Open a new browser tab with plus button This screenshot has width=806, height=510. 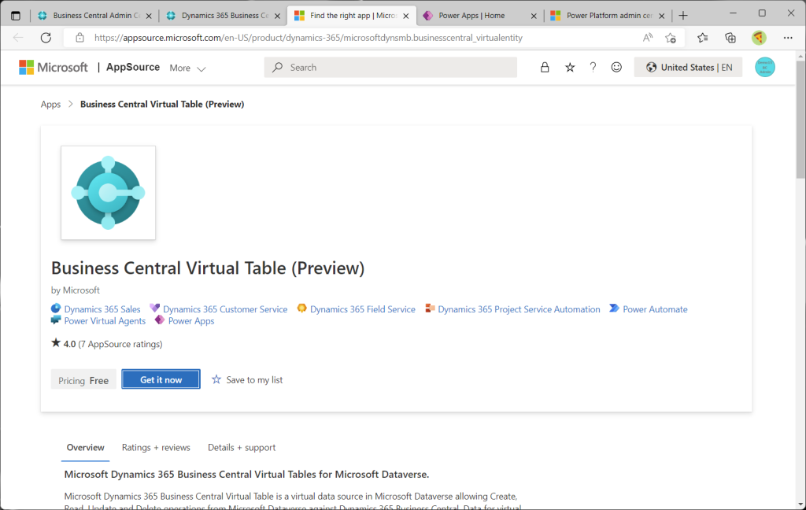683,16
